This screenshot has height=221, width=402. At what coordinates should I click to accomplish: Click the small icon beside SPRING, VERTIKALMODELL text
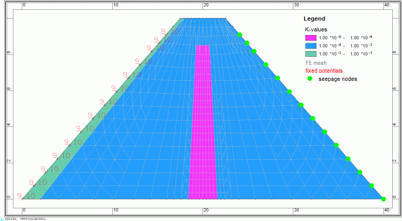(2, 219)
